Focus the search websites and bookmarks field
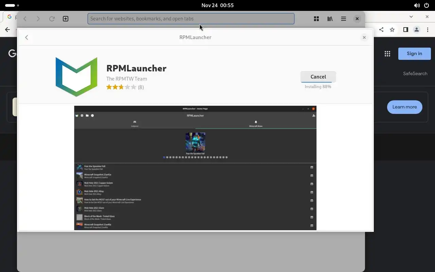This screenshot has height=272, width=435. (x=191, y=19)
